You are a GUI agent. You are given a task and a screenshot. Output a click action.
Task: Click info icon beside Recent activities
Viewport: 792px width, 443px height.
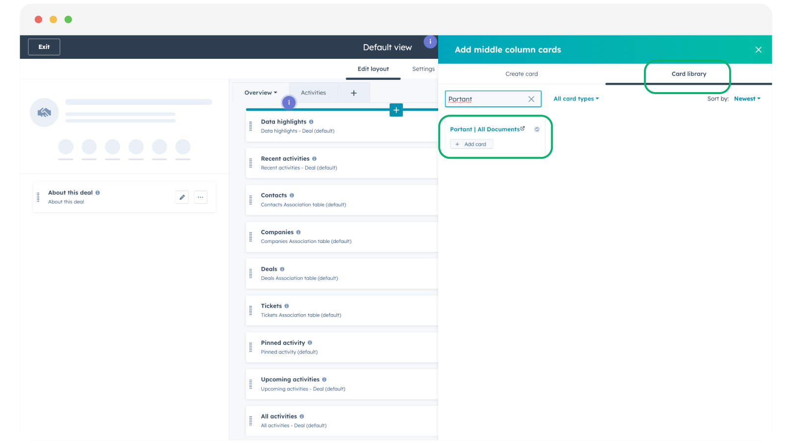314,159
